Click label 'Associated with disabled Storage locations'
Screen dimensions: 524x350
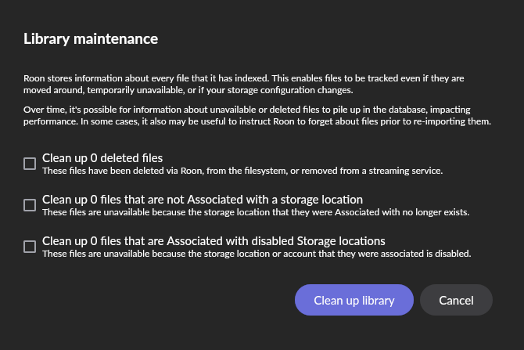(x=213, y=241)
